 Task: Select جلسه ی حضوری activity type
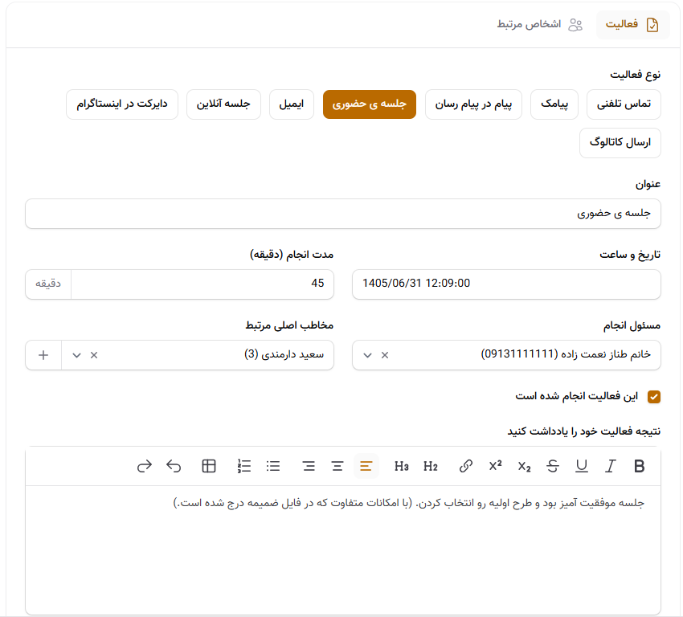(370, 104)
